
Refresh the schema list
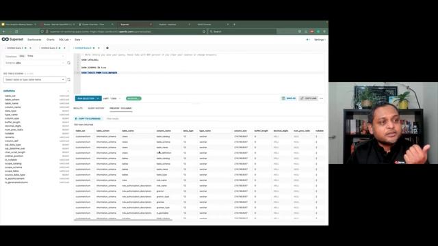point(68,63)
